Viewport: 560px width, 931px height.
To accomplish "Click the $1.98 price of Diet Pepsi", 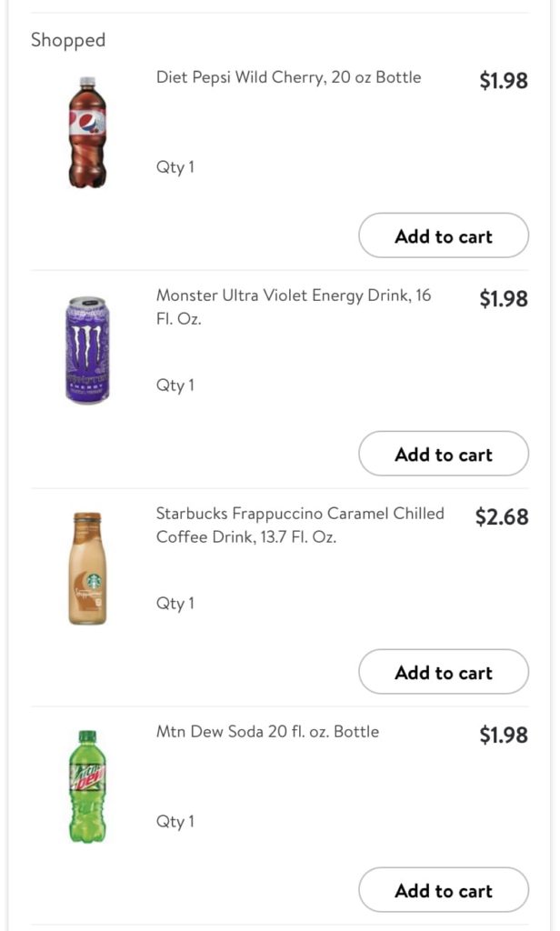I will tap(503, 81).
